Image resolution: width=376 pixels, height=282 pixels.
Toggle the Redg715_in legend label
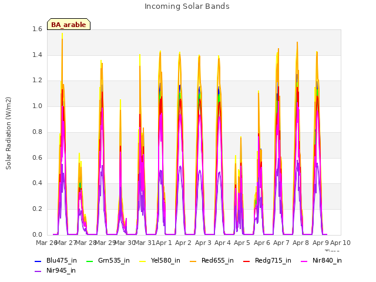coord(273,261)
